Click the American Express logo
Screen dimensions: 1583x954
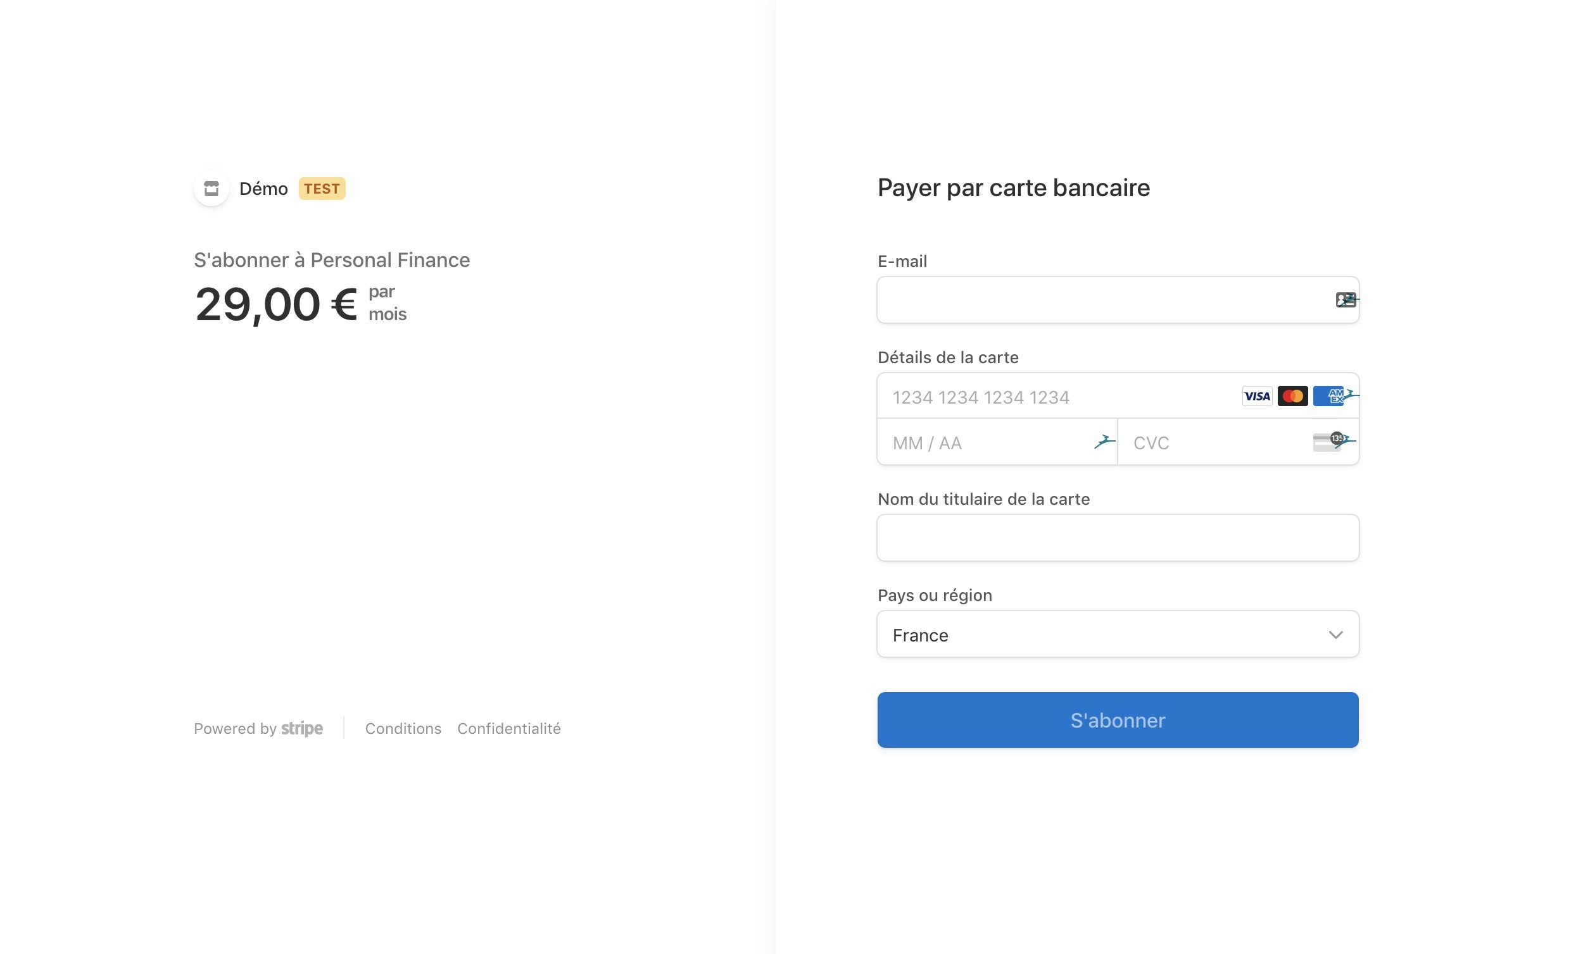coord(1328,396)
